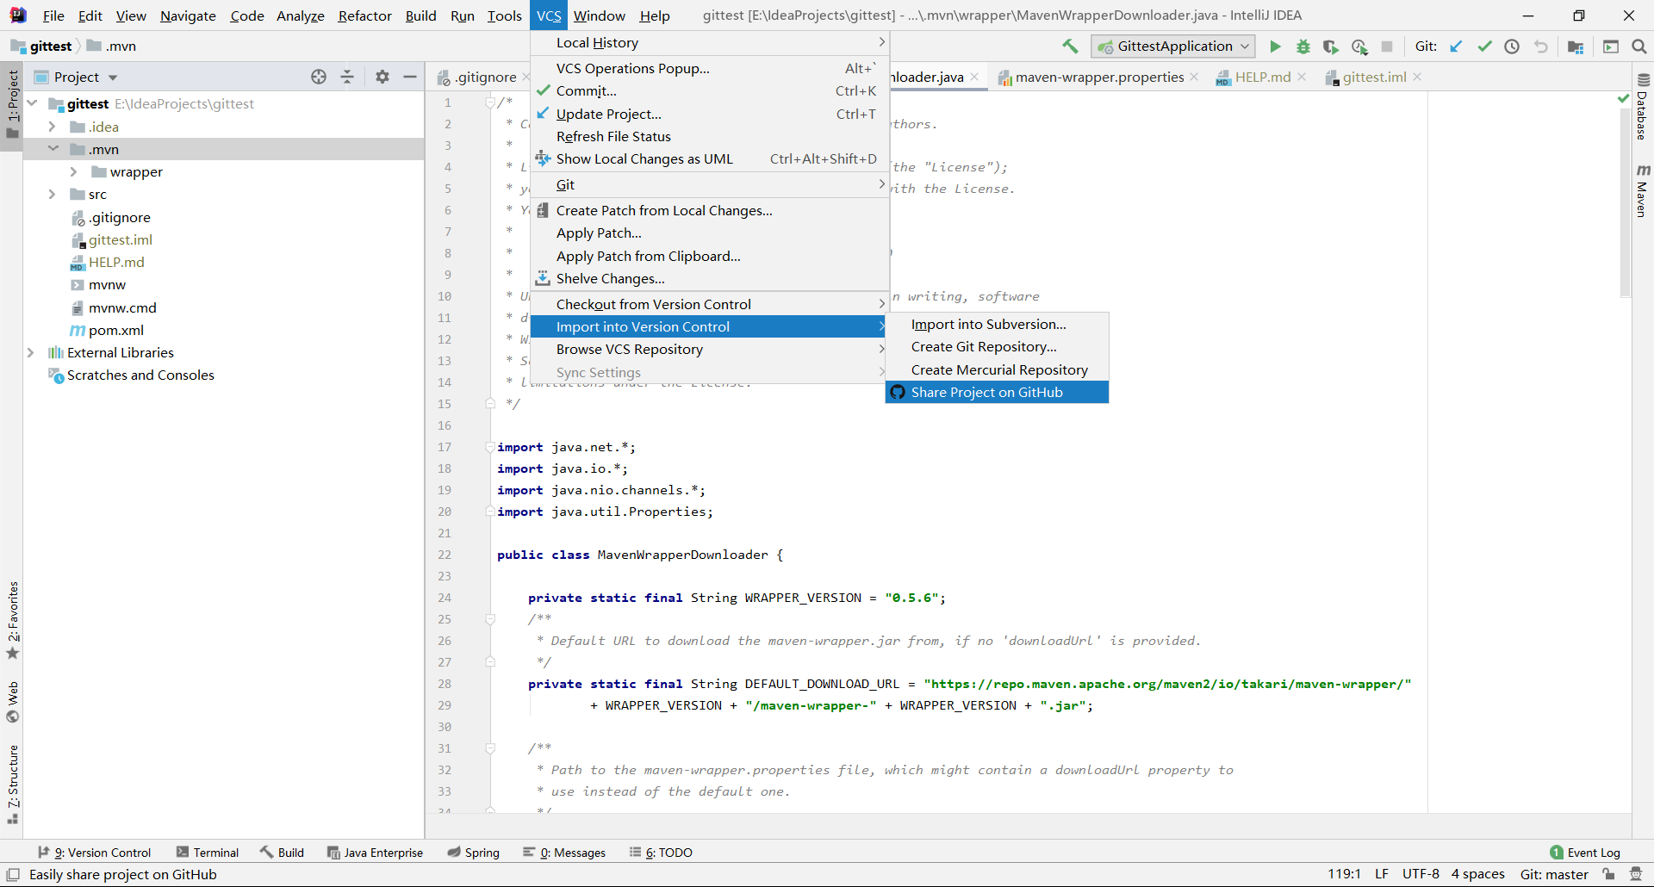Screen dimensions: 1654x887
Task: Open the run configuration GittestApplication dropdown
Action: coord(1173,47)
